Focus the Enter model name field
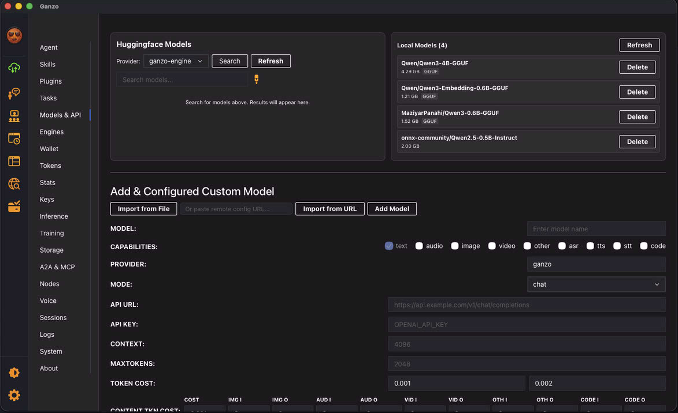 click(x=596, y=229)
